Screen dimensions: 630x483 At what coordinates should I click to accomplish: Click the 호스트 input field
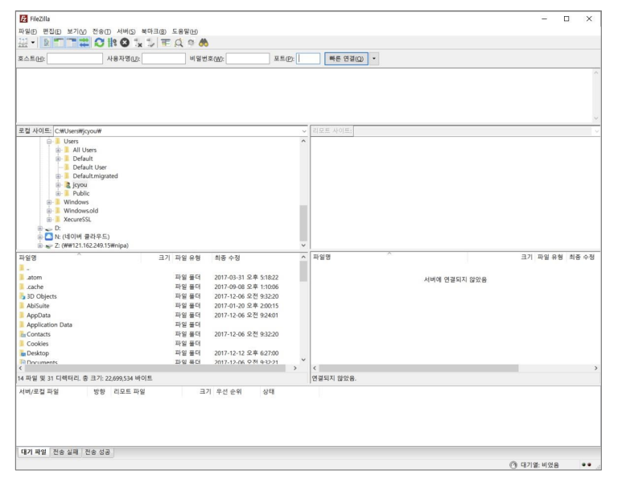(x=75, y=59)
